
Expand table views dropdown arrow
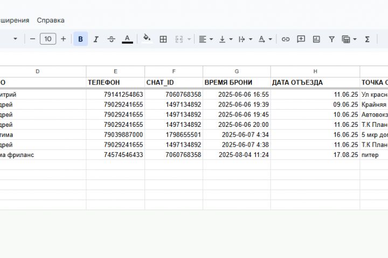coord(355,39)
